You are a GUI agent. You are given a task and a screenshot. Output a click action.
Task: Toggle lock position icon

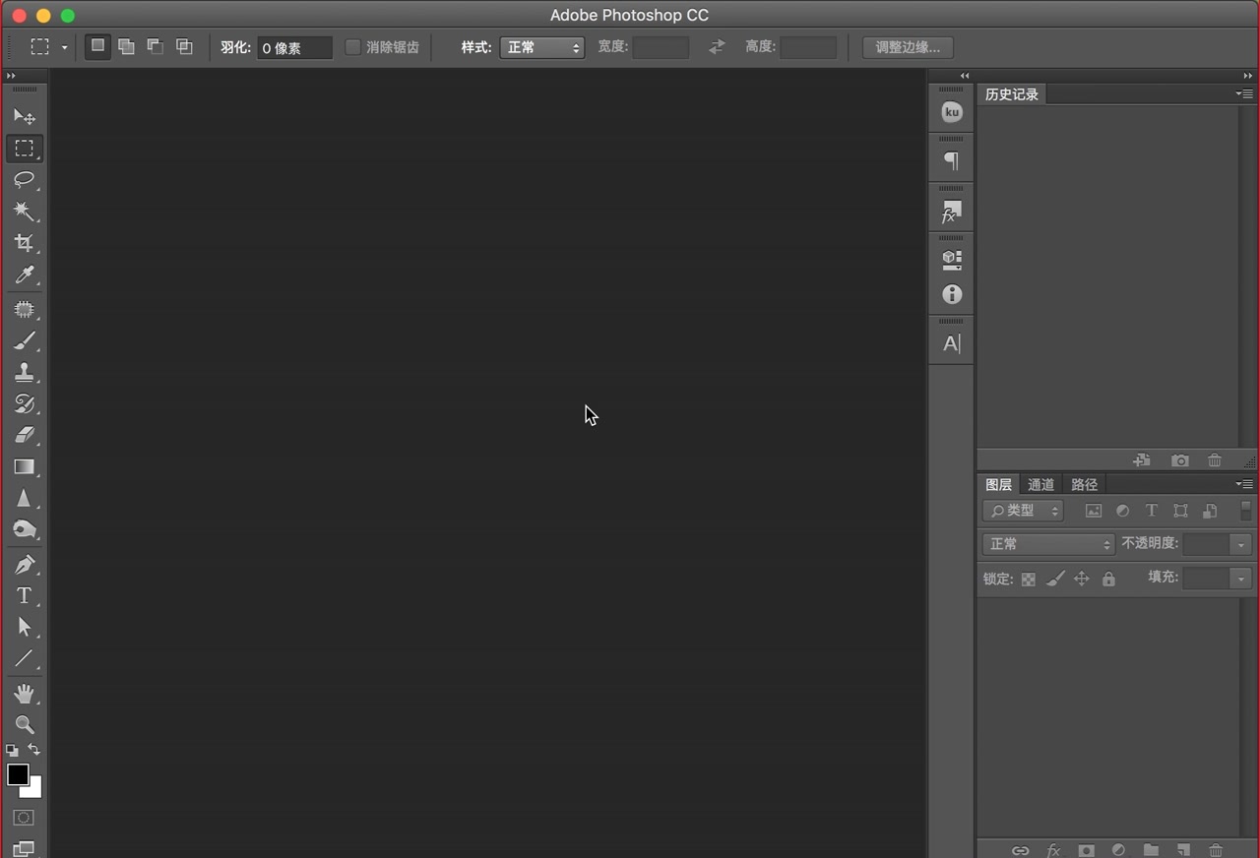(x=1082, y=580)
